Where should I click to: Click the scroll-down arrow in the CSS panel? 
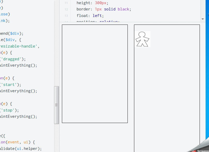pos(203,19)
